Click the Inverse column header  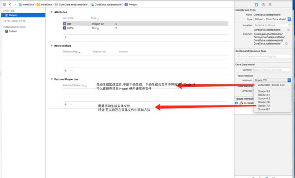[123, 52]
